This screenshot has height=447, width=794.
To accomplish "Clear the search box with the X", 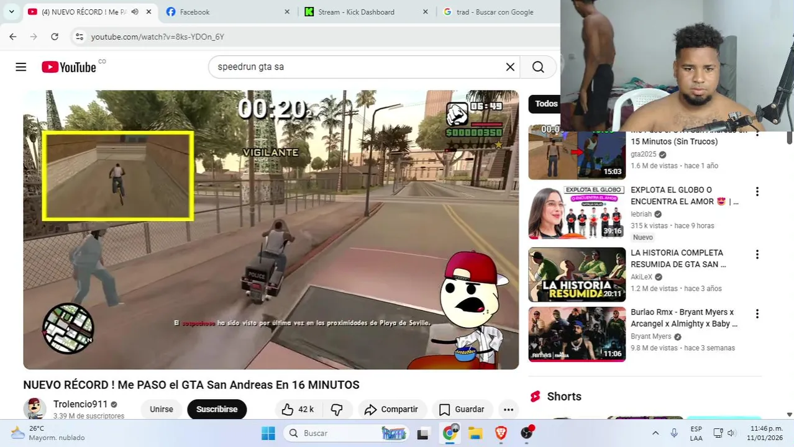I will (510, 67).
